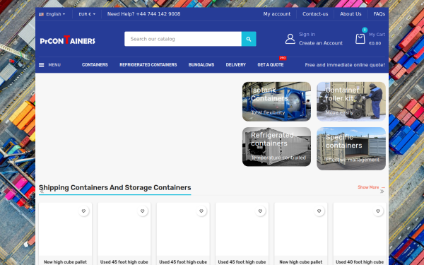Open the CONTAINERS menu

pos(95,65)
